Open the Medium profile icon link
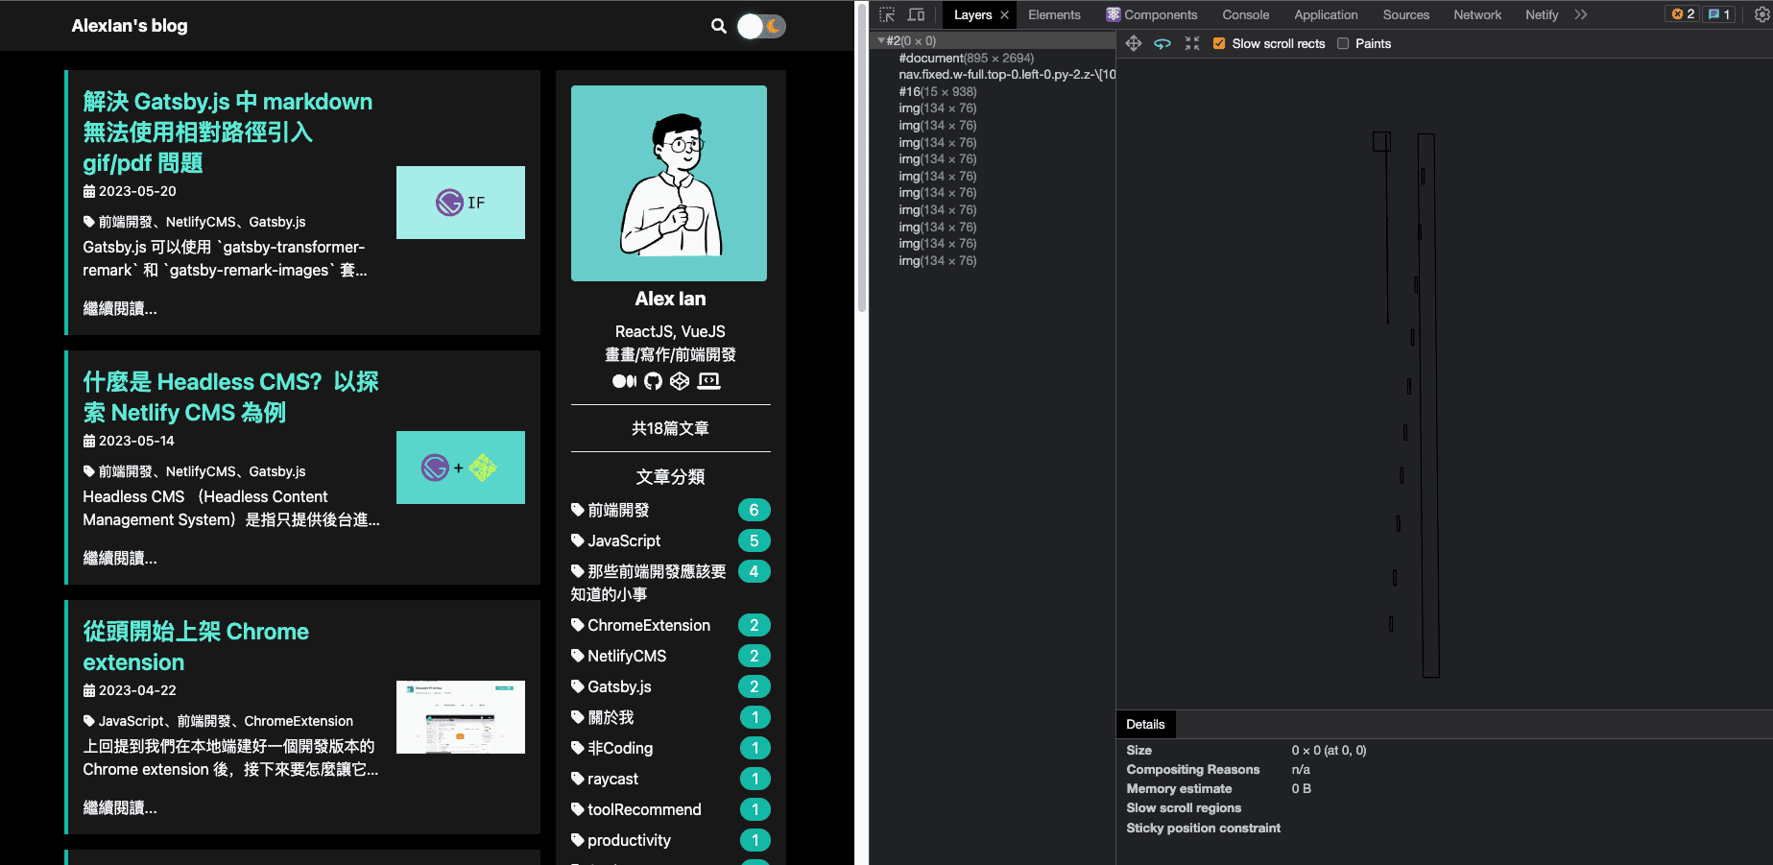The height and width of the screenshot is (865, 1773). coord(624,381)
